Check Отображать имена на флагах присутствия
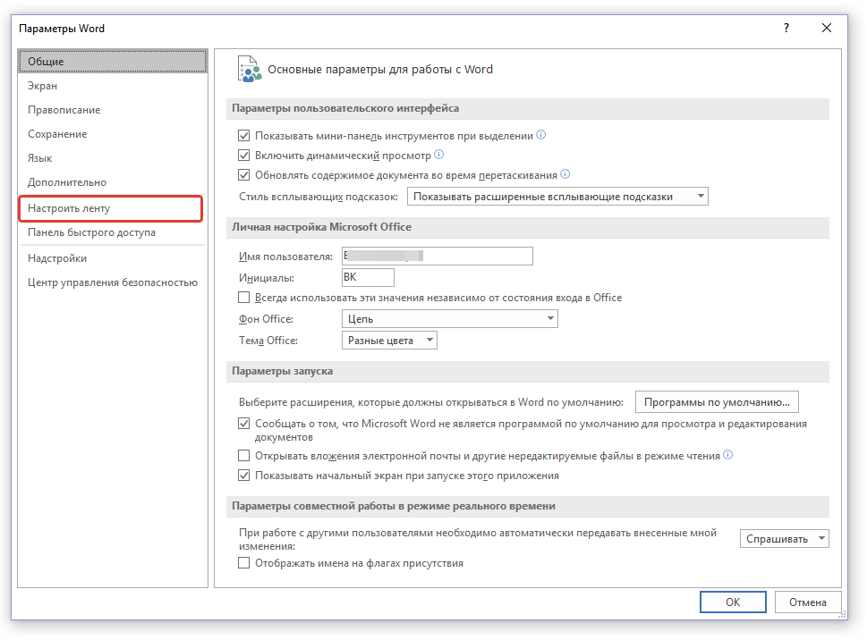This screenshot has width=867, height=640. pyautogui.click(x=244, y=563)
